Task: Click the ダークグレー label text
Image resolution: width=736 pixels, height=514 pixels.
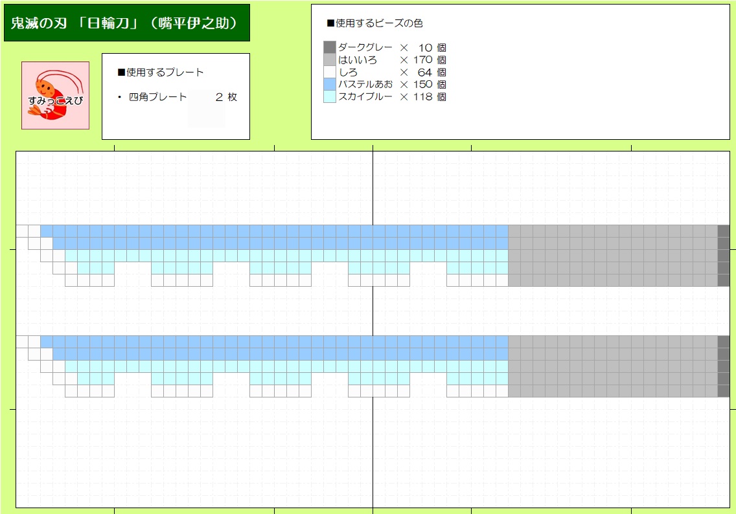Action: [365, 47]
